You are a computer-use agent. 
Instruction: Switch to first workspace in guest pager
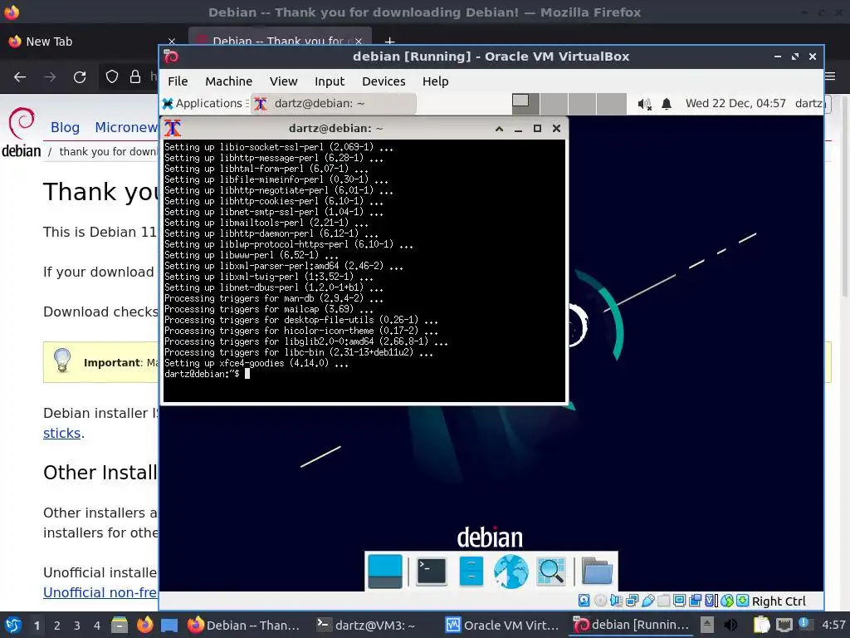click(525, 103)
